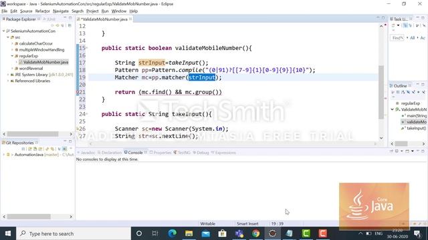Maximize the code editor area
The height and width of the screenshot is (240, 428).
point(383,18)
